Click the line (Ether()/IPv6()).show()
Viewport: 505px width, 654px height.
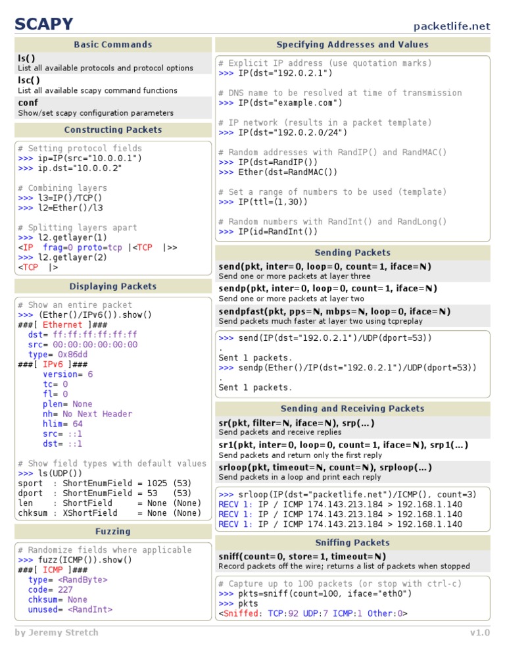click(x=85, y=315)
